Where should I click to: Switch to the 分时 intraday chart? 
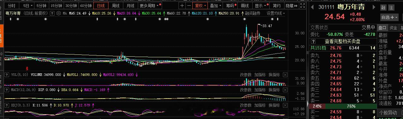coord(12,6)
